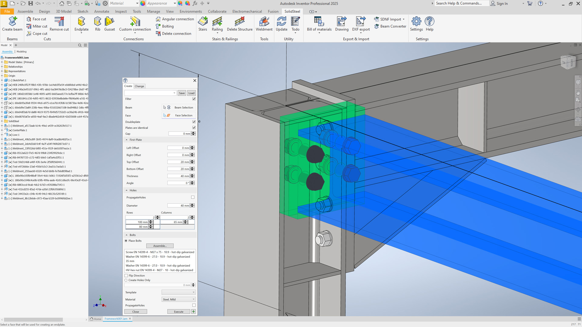
Task: Open the Material dropdown showing Steel, Mild
Action: coord(179,299)
